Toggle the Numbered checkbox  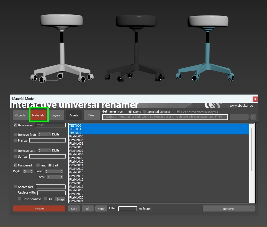coord(15,165)
